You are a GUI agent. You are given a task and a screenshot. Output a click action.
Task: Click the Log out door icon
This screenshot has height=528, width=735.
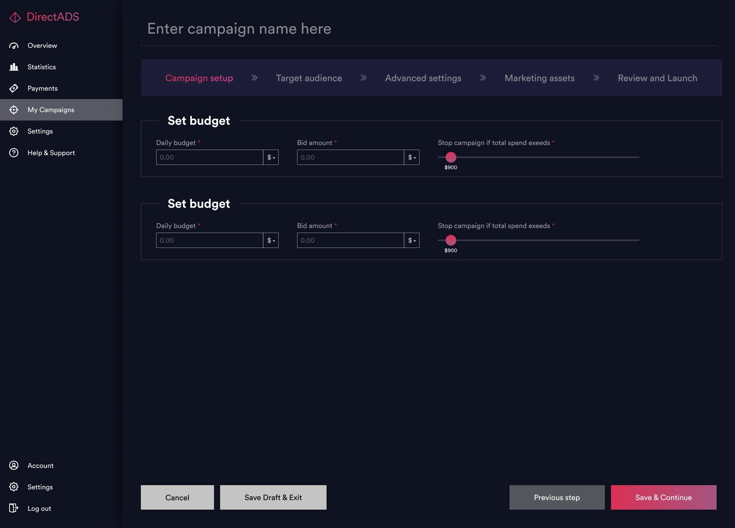14,508
